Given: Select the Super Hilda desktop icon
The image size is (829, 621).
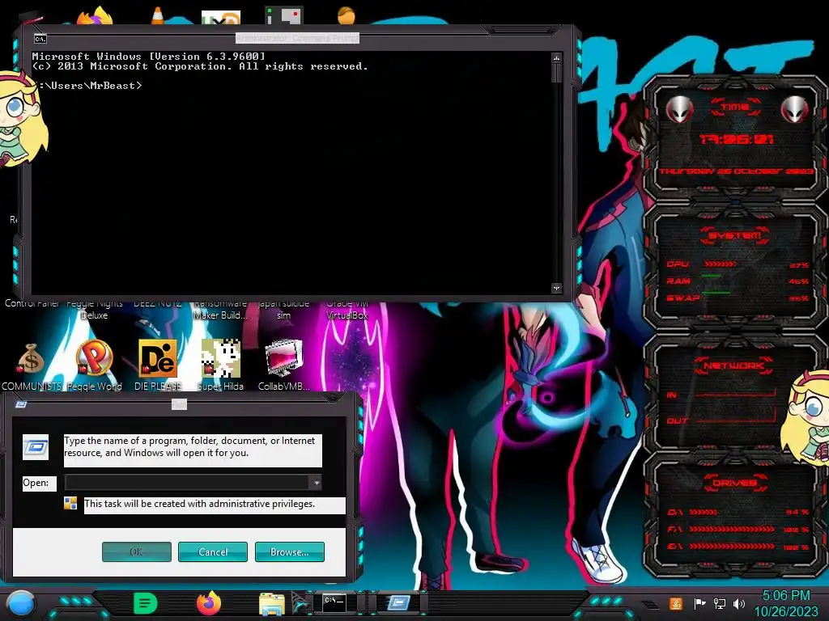Looking at the screenshot, I should tap(220, 366).
